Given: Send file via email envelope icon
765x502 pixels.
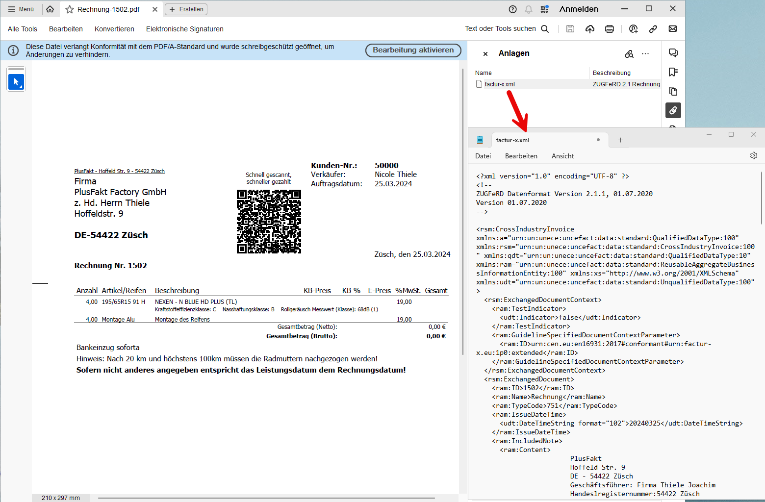Looking at the screenshot, I should click(x=673, y=29).
